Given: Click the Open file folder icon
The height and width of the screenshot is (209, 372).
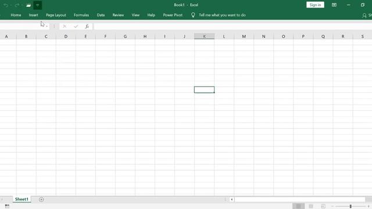Looking at the screenshot, I should click(x=28, y=5).
